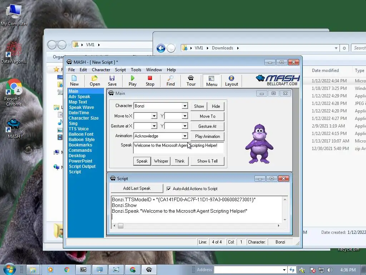Select TTS Voice in the sidebar list
The image size is (366, 275).
(x=78, y=129)
